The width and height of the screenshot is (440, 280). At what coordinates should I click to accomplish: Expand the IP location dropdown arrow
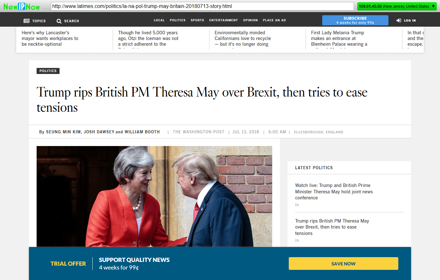pos(433,6)
